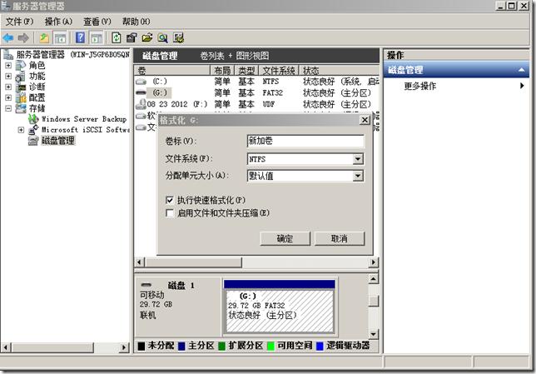Uncheck the 执行快速格式化 checkbox

(x=171, y=201)
